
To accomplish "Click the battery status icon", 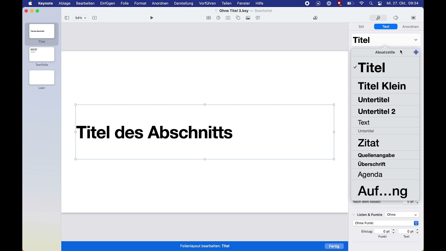I will [x=351, y=3].
